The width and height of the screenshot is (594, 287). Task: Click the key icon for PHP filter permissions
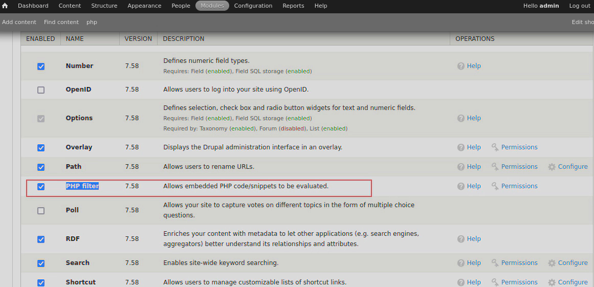495,186
